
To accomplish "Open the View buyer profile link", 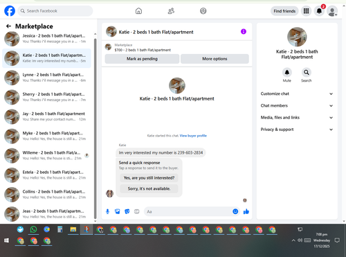I will click(193, 136).
